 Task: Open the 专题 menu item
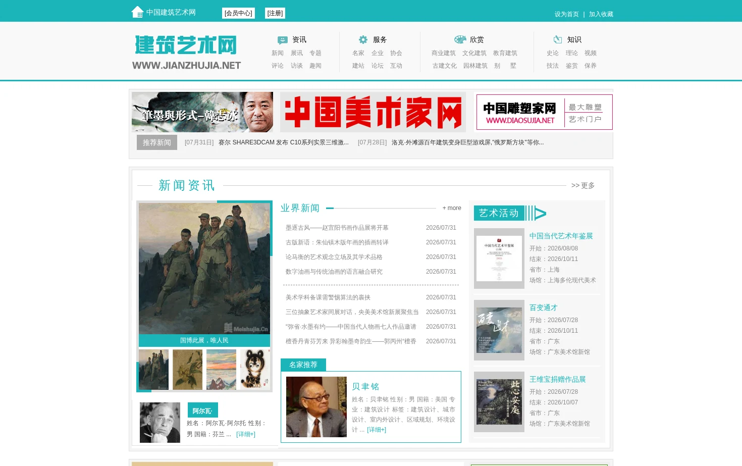[315, 53]
